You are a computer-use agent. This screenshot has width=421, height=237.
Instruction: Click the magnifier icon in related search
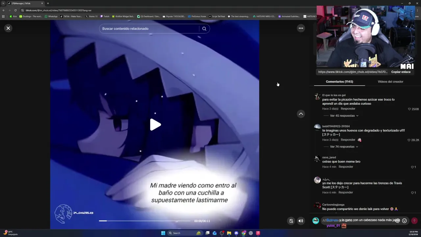click(204, 29)
